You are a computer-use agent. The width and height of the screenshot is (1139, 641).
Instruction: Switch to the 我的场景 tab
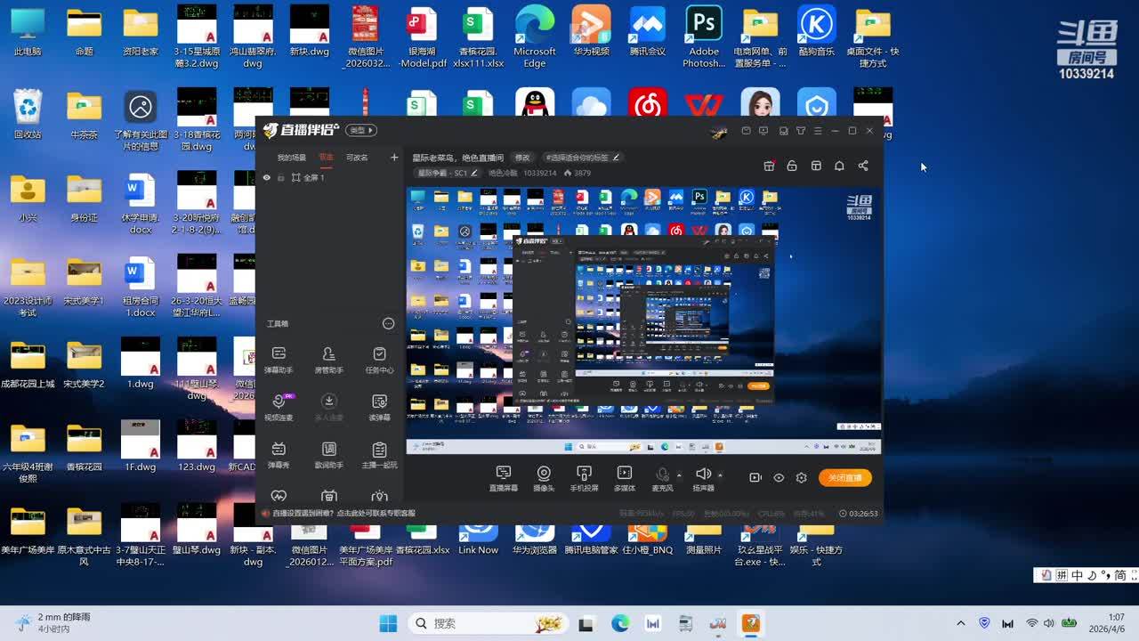click(291, 158)
